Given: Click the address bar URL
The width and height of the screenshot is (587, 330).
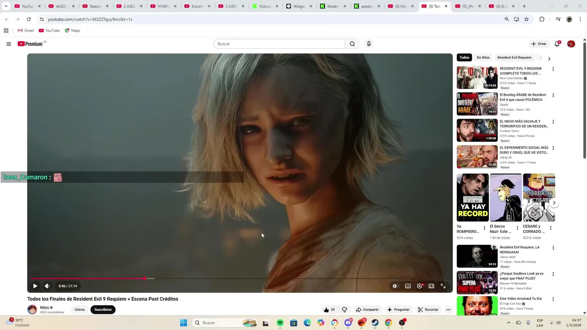Looking at the screenshot, I should (90, 19).
